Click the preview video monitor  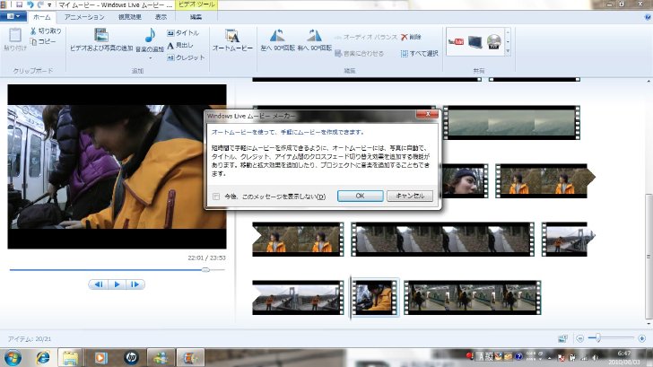tap(117, 167)
